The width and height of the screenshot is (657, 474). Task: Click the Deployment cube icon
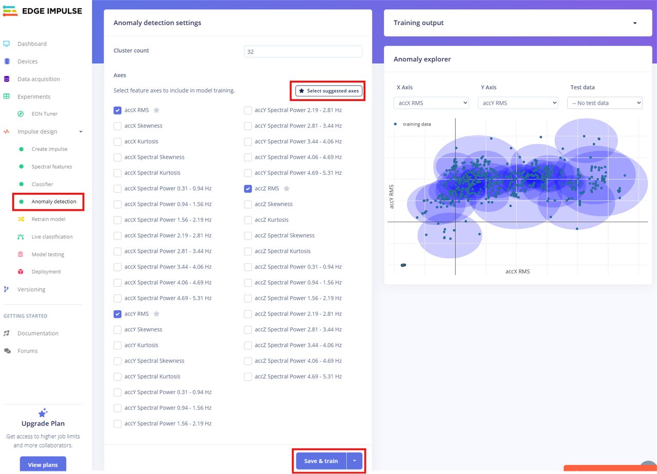coord(21,271)
